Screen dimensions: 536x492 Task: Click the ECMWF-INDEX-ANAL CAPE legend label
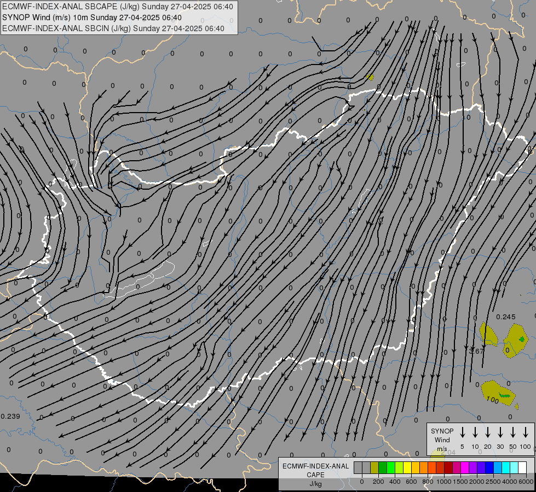tap(315, 471)
